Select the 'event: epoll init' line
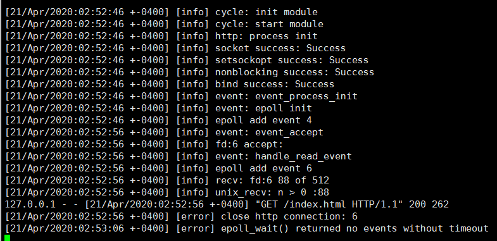This screenshot has width=497, height=241. [263, 108]
